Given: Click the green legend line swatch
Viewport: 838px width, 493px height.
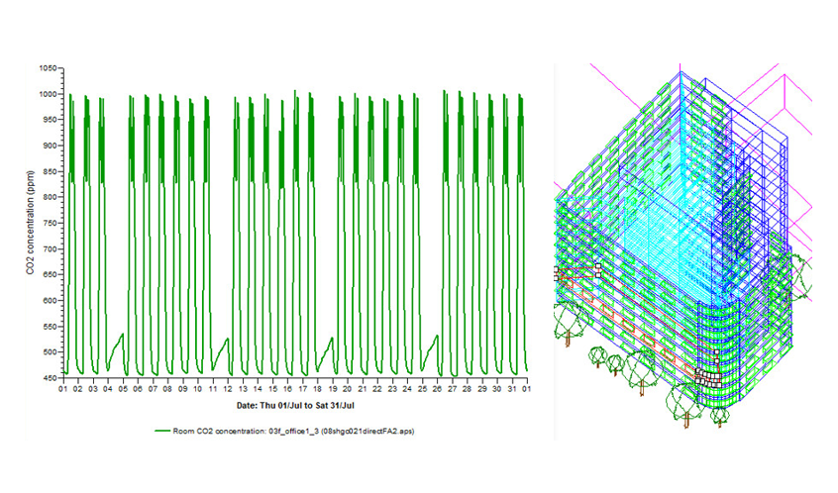Looking at the screenshot, I should (x=163, y=432).
